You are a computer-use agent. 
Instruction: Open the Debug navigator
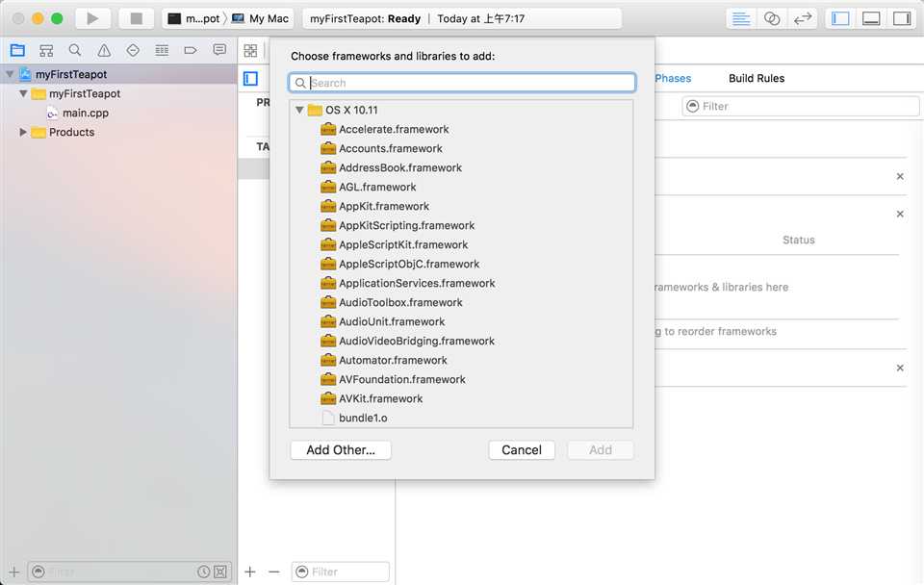[x=162, y=50]
